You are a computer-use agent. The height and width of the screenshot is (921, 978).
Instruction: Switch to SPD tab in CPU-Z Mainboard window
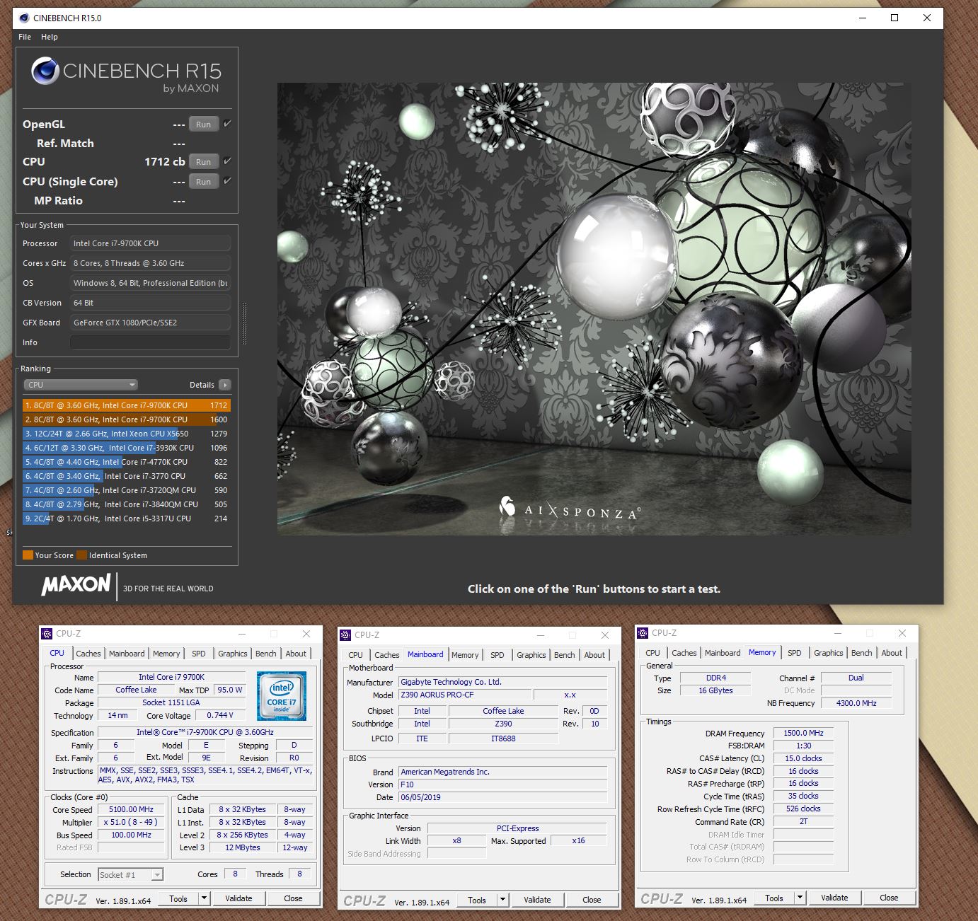(497, 655)
